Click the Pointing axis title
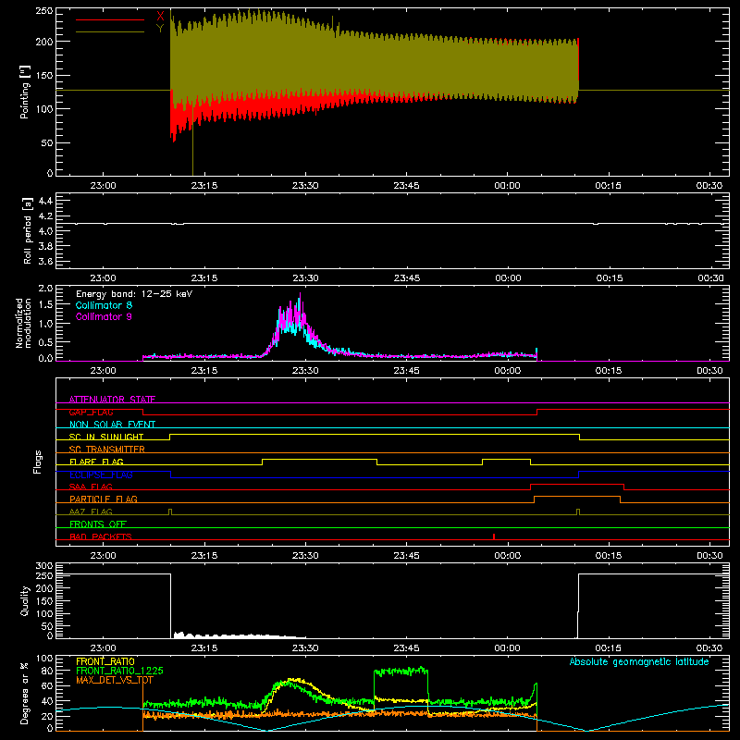This screenshot has height=740, width=740. (25, 92)
